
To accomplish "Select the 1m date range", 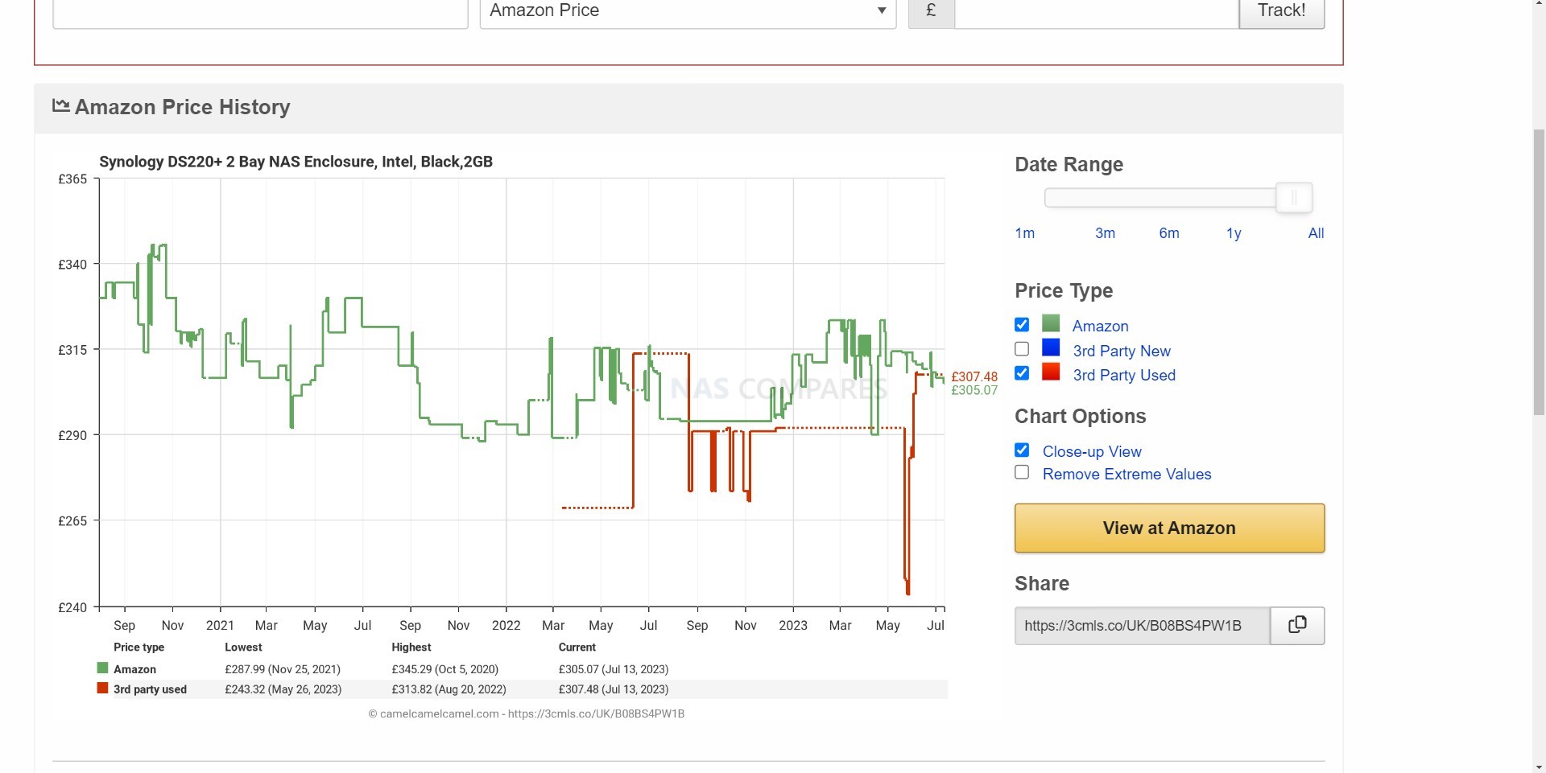I will [x=1025, y=233].
